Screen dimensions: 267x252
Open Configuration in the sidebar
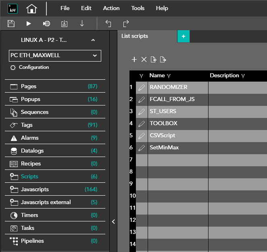pos(34,67)
